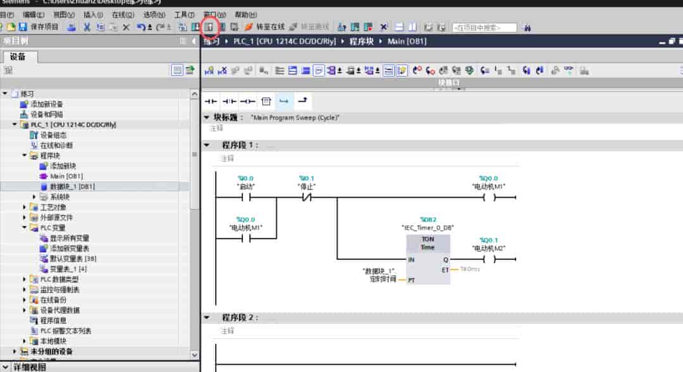683x372 pixels.
Task: Insert normally closed contact from favorites
Action: coord(229,101)
